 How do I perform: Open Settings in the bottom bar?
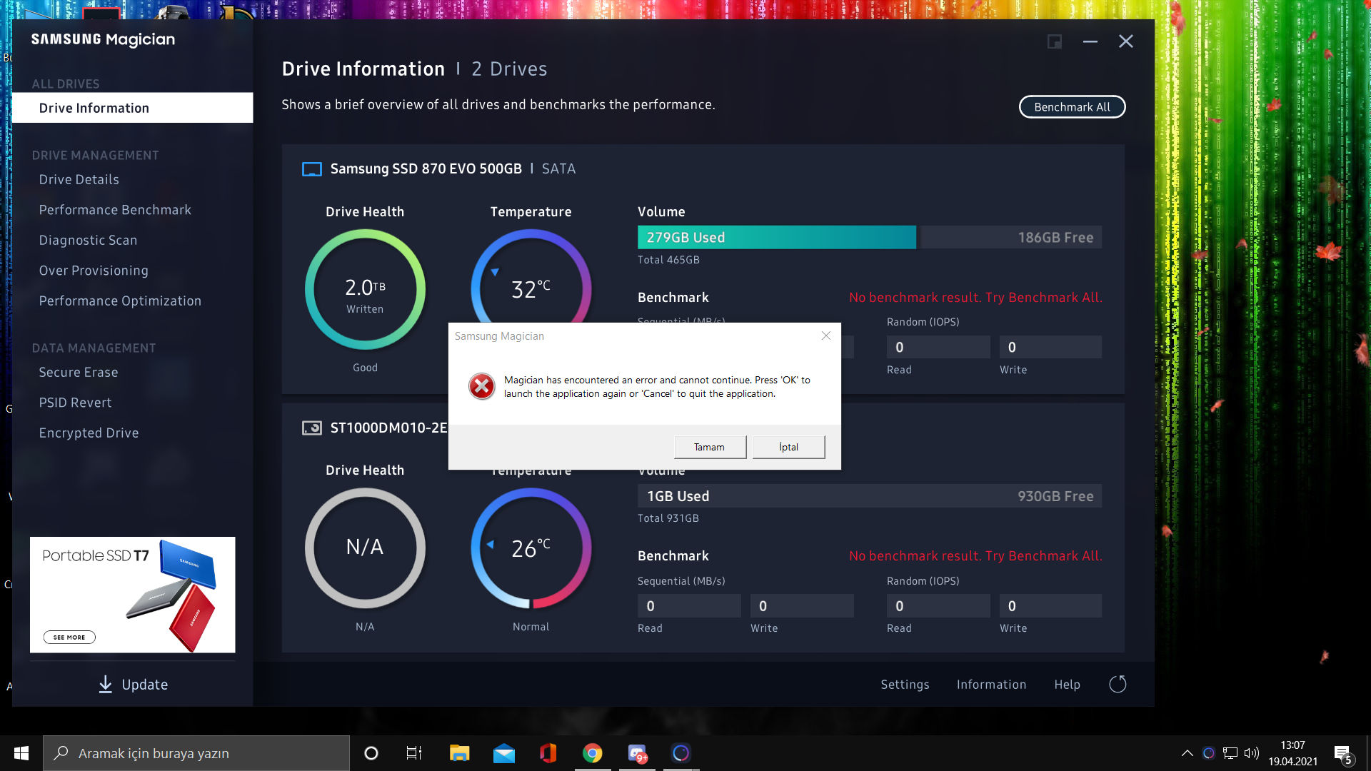point(905,685)
